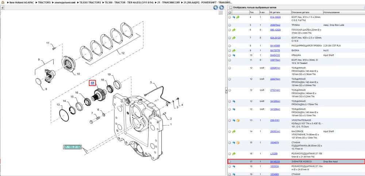Go to the catalog home icon
The image size is (365, 176).
click(3, 2)
